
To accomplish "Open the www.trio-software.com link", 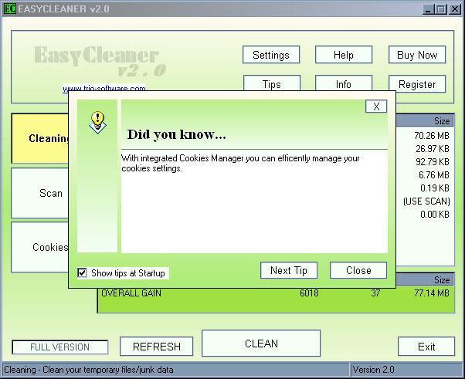I will tap(104, 88).
